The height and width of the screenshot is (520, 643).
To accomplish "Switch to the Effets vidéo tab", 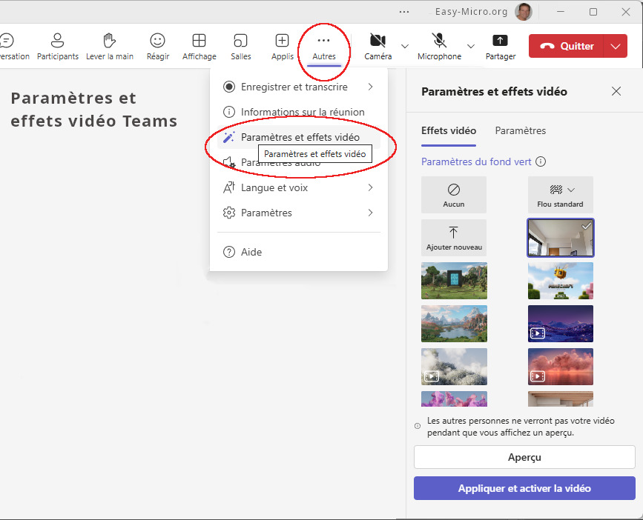I will pos(449,130).
